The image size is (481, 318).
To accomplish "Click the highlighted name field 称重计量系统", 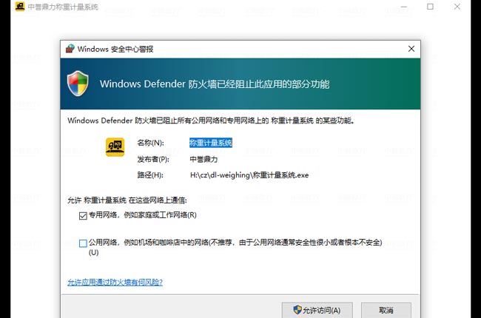I will click(211, 143).
